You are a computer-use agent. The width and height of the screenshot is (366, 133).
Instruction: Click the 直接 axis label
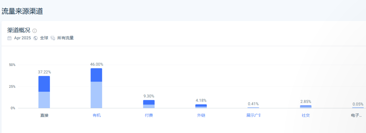pyautogui.click(x=44, y=115)
